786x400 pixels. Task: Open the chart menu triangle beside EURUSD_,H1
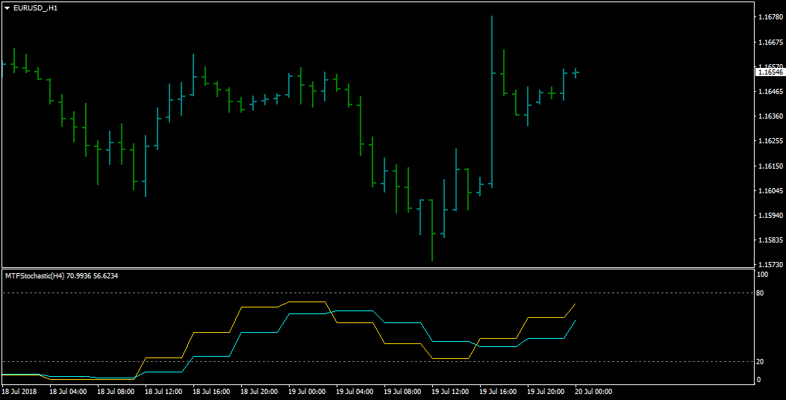(7, 8)
